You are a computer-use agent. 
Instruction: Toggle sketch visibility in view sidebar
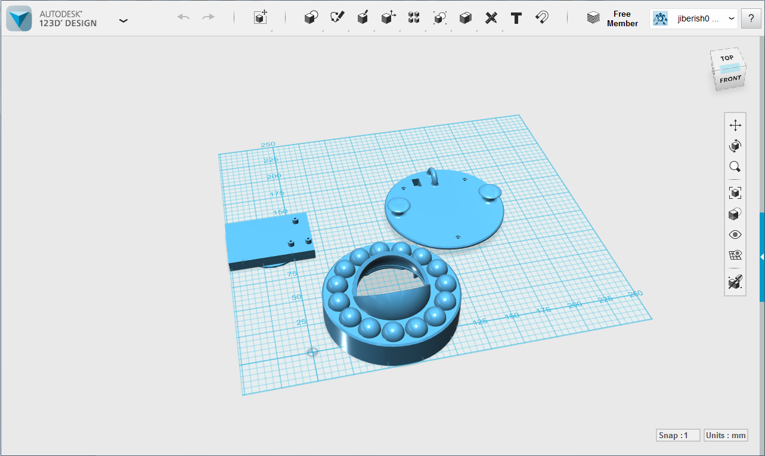click(735, 255)
